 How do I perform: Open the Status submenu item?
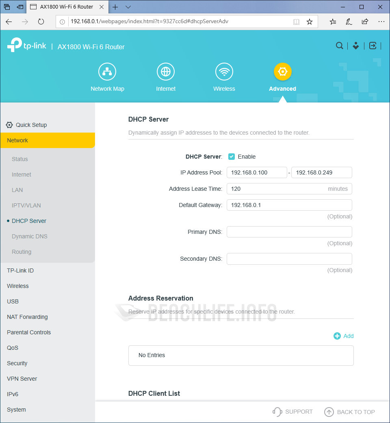click(x=19, y=159)
